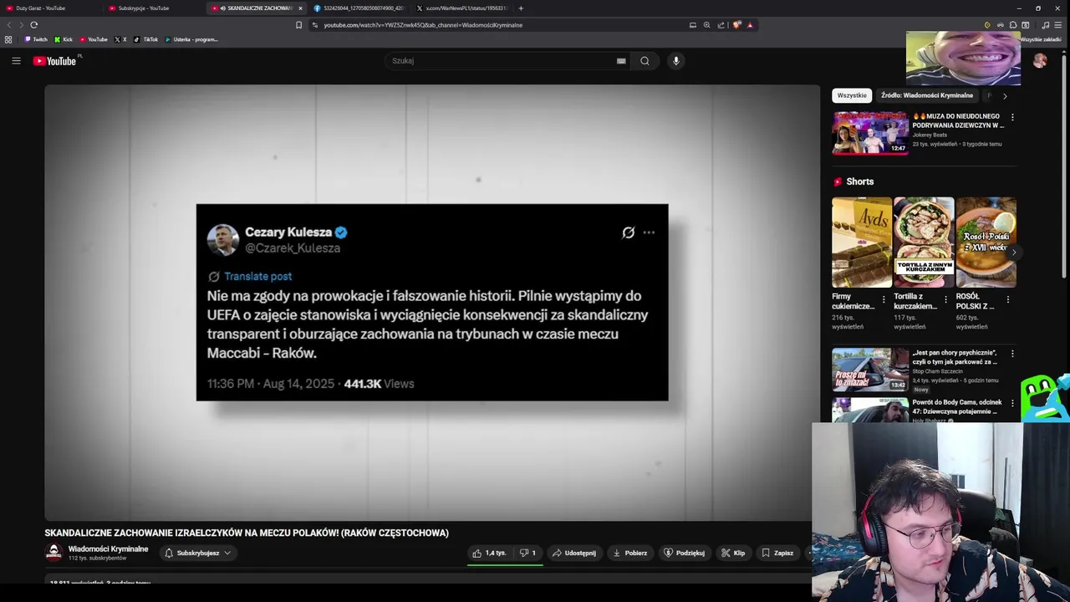Show more filter chips with right arrow
Image resolution: width=1070 pixels, height=602 pixels.
1005,96
